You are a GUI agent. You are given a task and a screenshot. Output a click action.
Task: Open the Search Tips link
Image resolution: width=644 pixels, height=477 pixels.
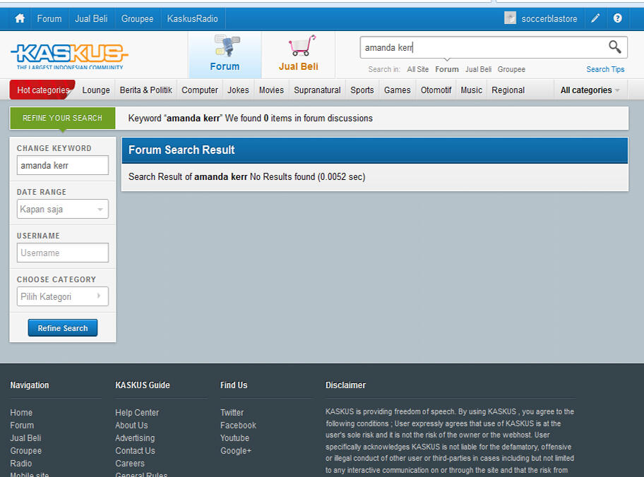[x=605, y=69]
